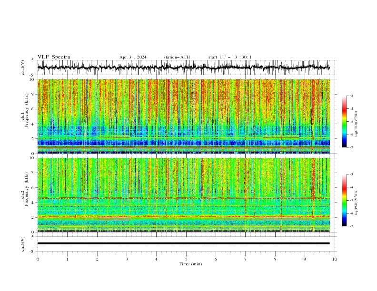Click the "0" tick on the time axis
This screenshot has width=377, height=291.
38,259
